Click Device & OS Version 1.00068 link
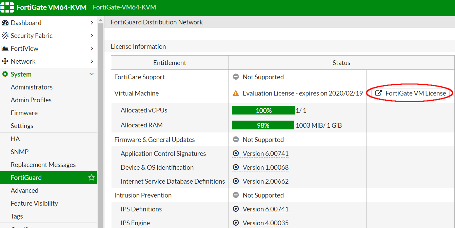The height and width of the screenshot is (228, 455). 265,167
